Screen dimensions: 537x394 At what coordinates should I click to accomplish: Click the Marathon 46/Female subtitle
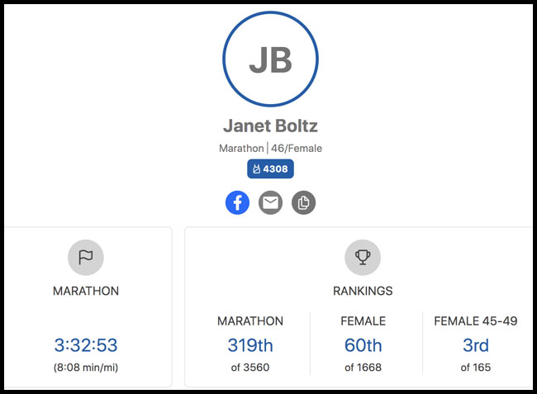pyautogui.click(x=270, y=149)
